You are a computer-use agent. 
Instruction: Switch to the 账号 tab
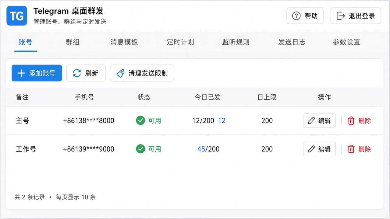click(25, 42)
